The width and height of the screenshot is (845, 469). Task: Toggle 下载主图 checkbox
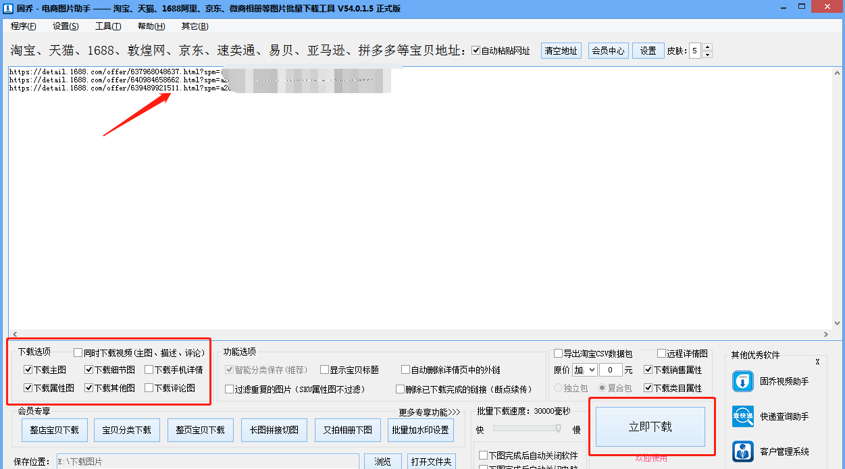[28, 370]
